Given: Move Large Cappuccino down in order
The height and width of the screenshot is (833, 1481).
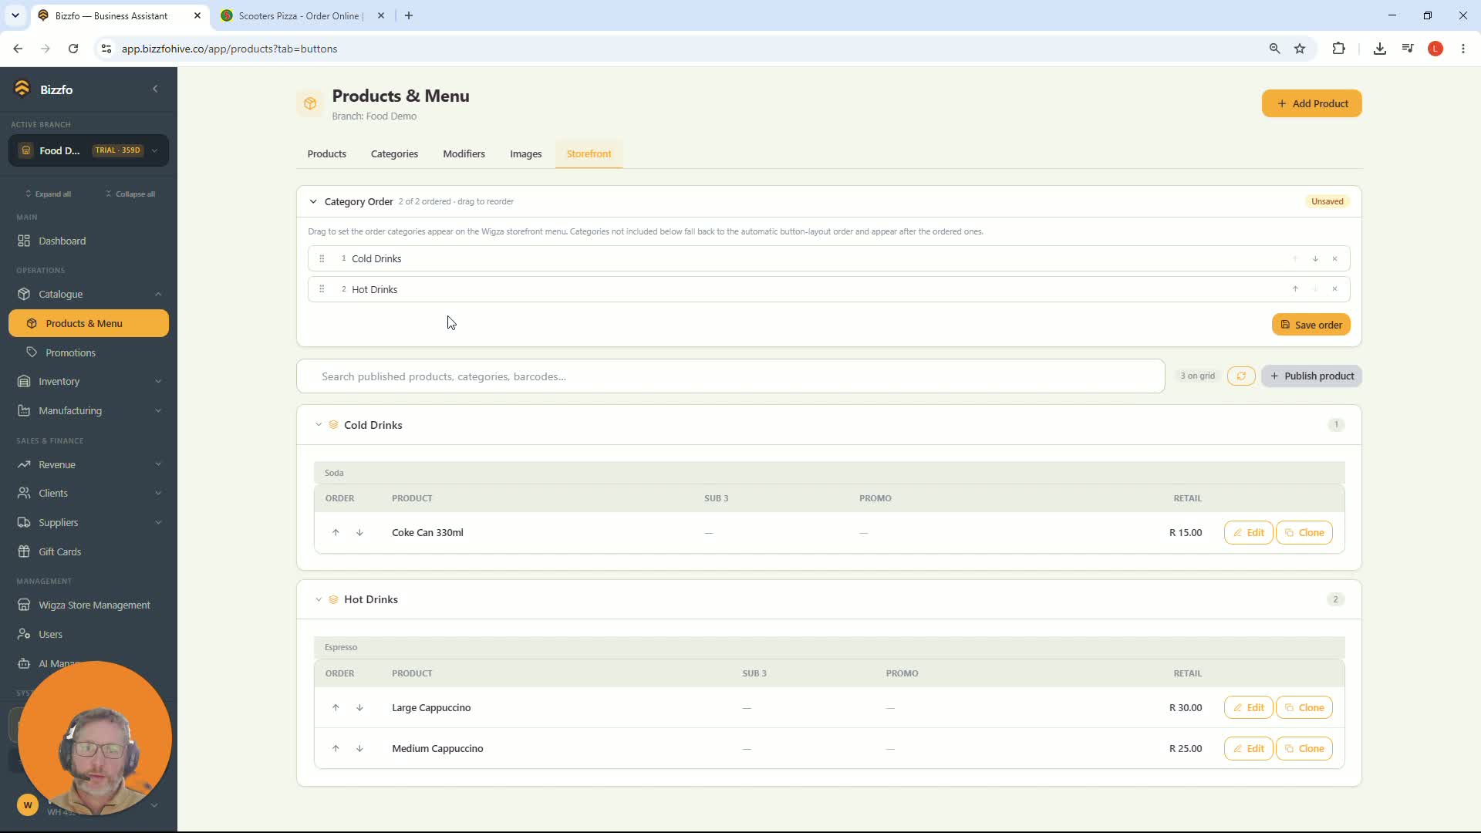Looking at the screenshot, I should 359,707.
